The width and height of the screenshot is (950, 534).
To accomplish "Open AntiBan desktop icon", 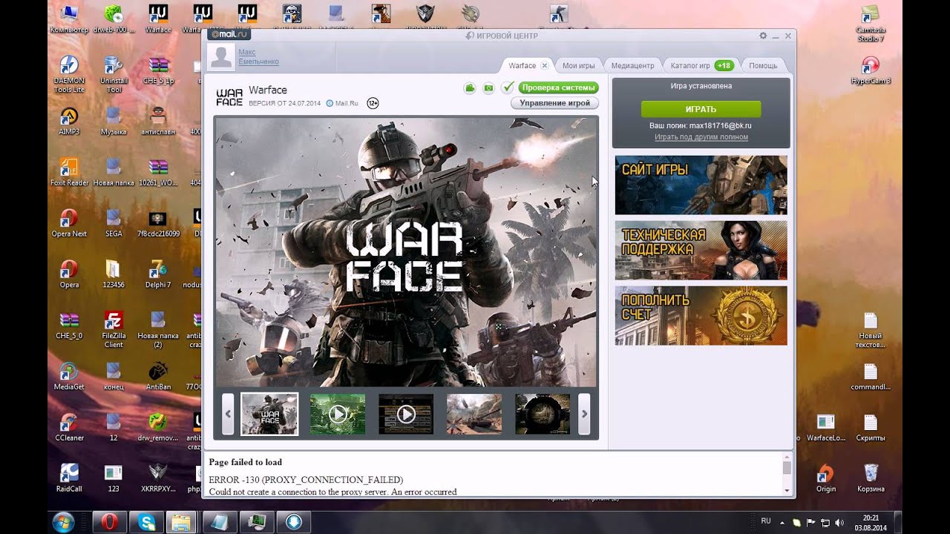I will (x=158, y=376).
